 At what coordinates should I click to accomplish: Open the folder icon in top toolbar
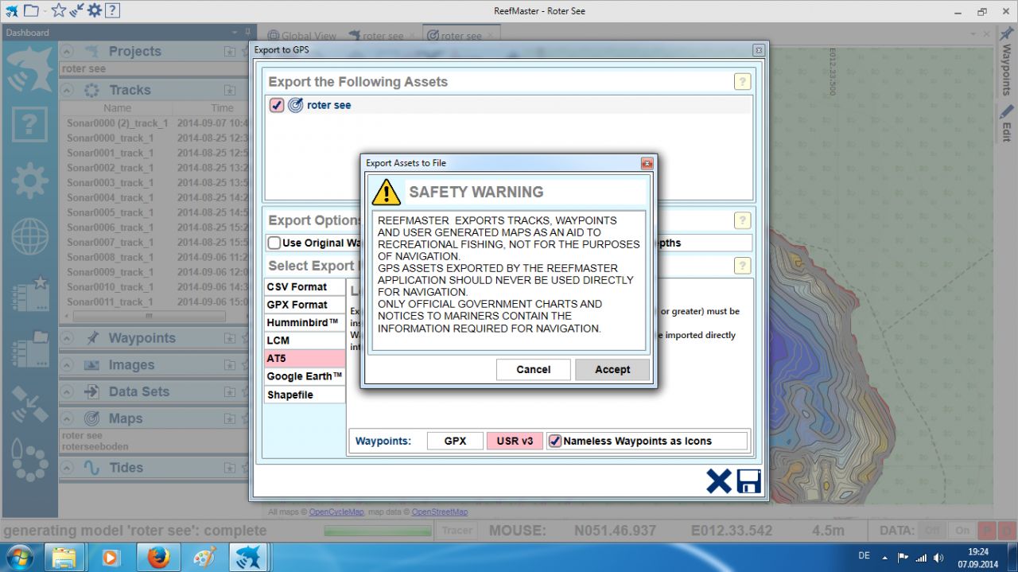(x=30, y=10)
